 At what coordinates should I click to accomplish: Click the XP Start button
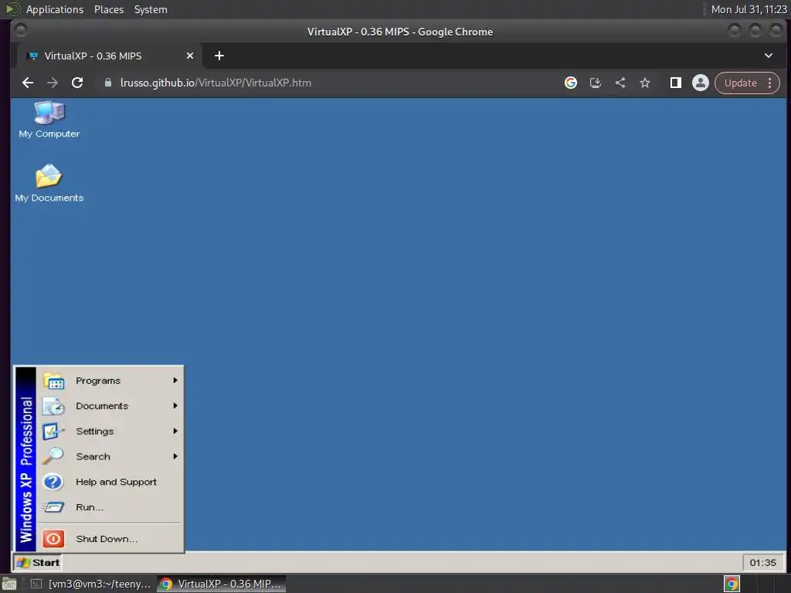tap(38, 562)
